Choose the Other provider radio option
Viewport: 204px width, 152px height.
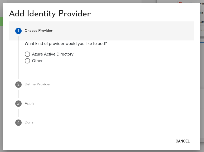point(27,61)
